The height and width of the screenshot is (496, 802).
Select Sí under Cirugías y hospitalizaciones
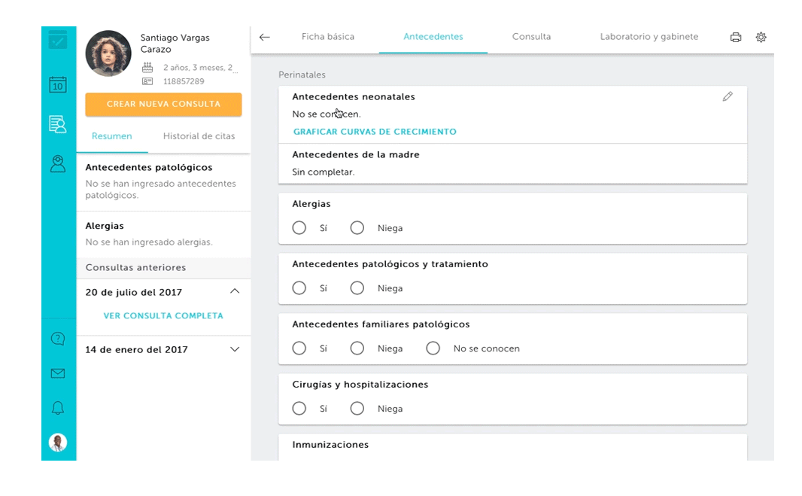[x=299, y=409]
